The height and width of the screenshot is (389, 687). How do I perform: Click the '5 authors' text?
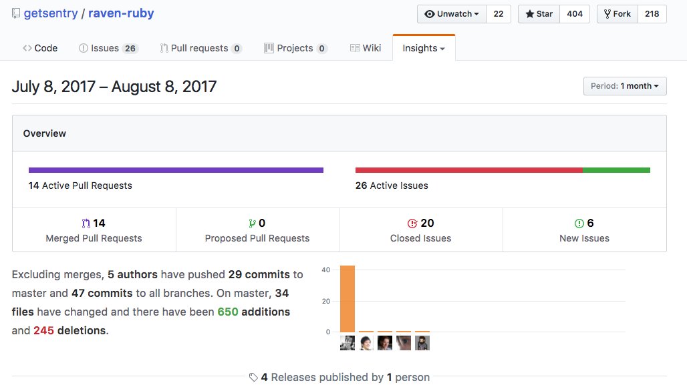pos(132,274)
